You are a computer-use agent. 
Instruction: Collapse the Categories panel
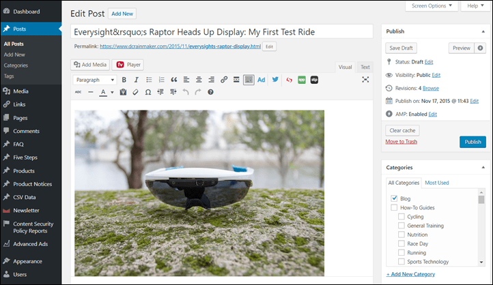(483, 167)
